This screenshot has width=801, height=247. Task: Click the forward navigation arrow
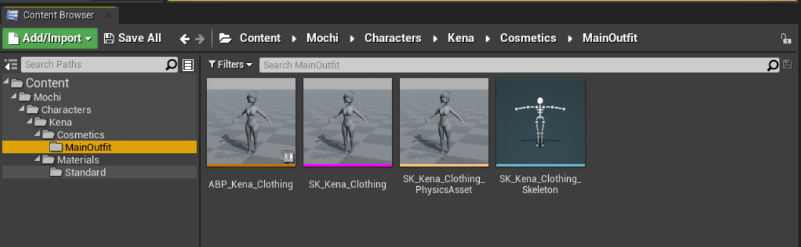tap(200, 39)
